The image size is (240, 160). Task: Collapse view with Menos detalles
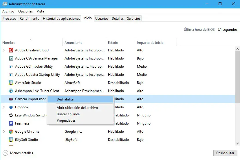[x=18, y=153]
